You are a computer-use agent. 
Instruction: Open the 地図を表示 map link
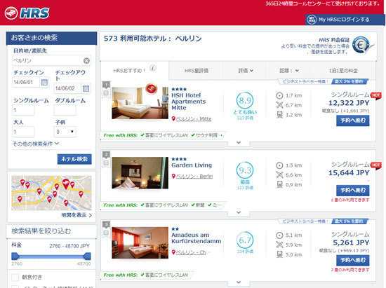point(76,215)
